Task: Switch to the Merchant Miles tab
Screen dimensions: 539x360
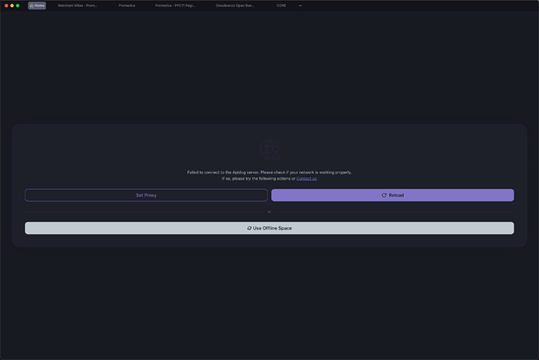Action: 78,5
